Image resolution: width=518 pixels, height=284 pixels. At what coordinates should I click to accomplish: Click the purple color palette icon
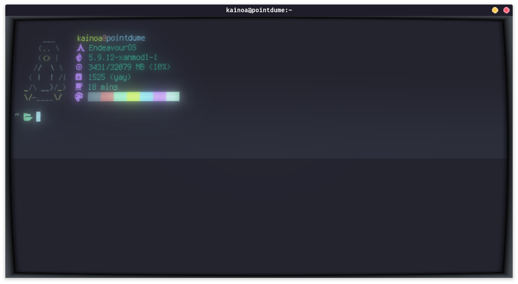[79, 97]
